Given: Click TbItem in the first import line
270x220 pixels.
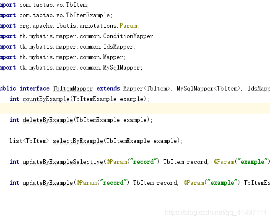Looking at the screenshot, I should point(76,5).
